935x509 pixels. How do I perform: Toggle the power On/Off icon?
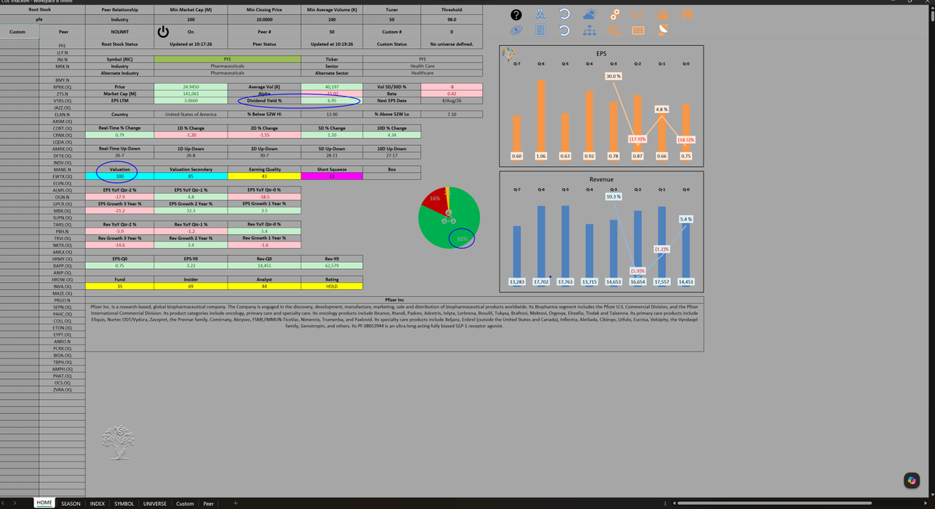tap(164, 31)
